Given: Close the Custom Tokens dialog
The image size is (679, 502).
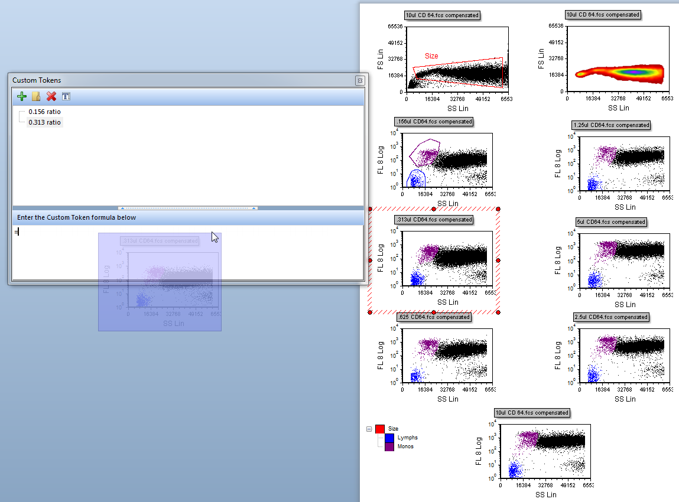Looking at the screenshot, I should 359,80.
